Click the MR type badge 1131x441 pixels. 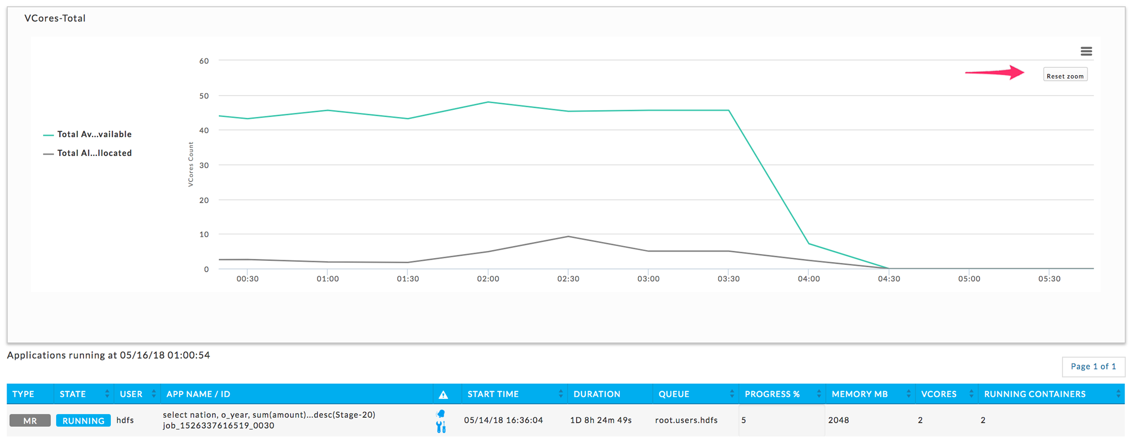coord(30,420)
